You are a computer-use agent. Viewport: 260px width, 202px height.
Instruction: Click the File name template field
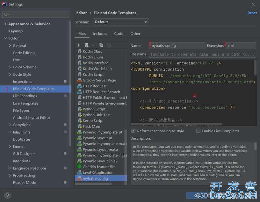[202, 54]
